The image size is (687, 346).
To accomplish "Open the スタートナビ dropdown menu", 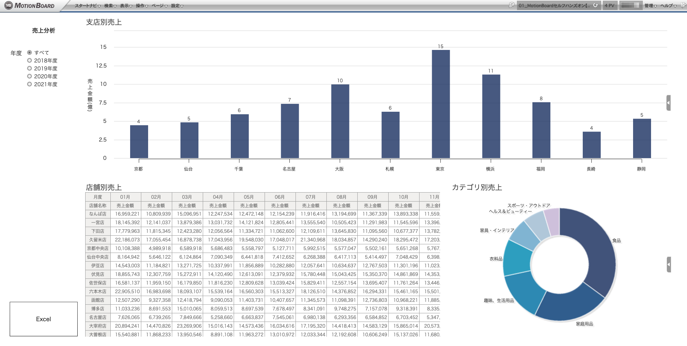I will (x=87, y=6).
